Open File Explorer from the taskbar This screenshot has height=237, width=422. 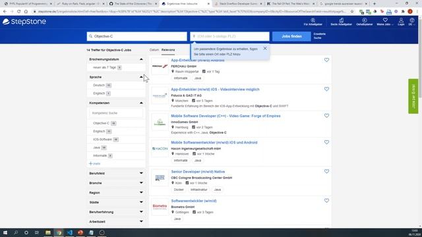coord(48,232)
